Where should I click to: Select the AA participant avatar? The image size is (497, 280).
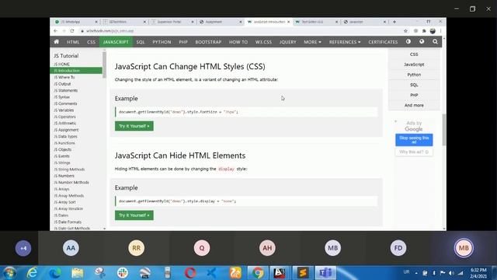click(x=71, y=248)
